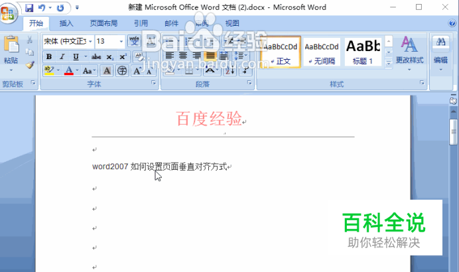The width and height of the screenshot is (459, 272).
Task: Click the text word2007 如何设置页面垂直对齐方式
Action: point(160,167)
